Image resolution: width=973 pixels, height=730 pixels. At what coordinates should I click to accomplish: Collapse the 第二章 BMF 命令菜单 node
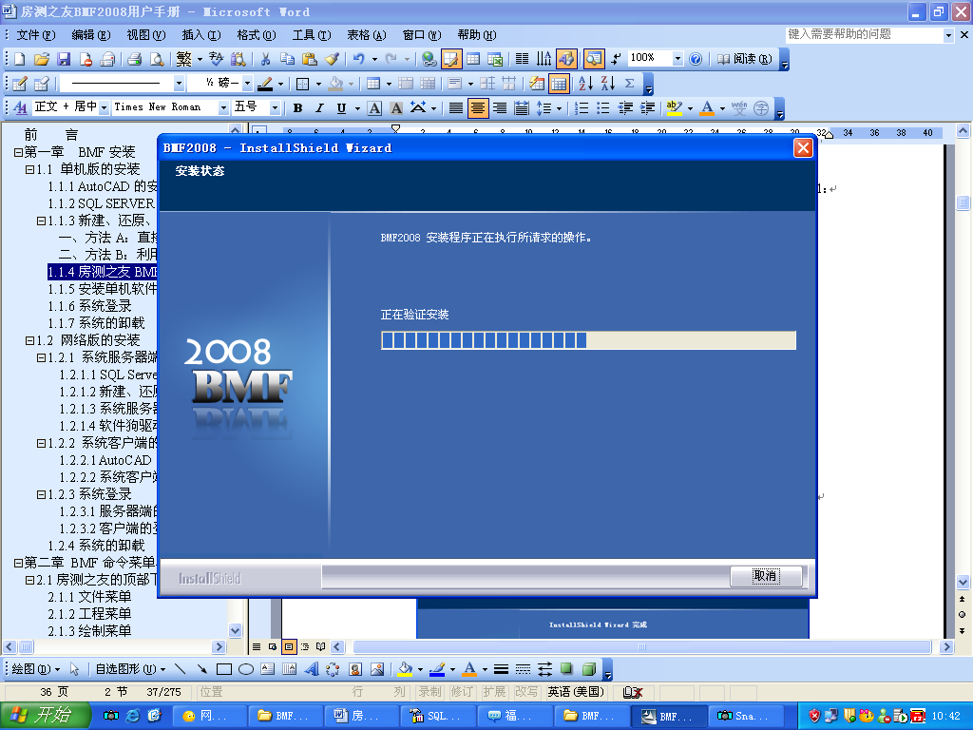18,563
